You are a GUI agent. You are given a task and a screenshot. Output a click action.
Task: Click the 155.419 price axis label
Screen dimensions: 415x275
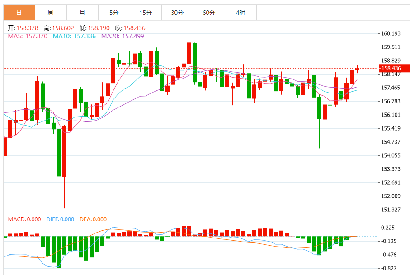pyautogui.click(x=391, y=128)
